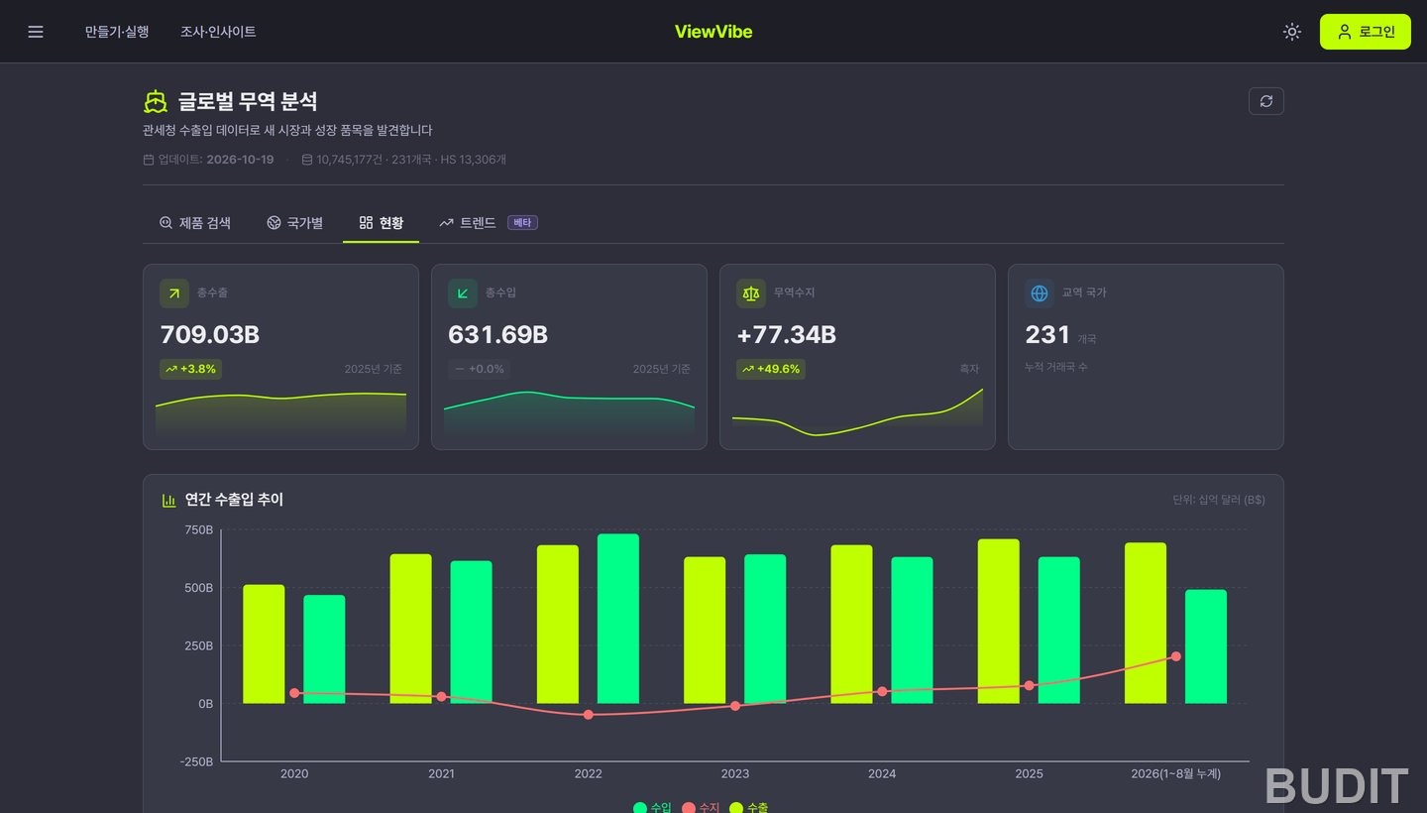Screen dimensions: 1427x813
Task: Click the 631.69B import value
Action: [x=497, y=335]
